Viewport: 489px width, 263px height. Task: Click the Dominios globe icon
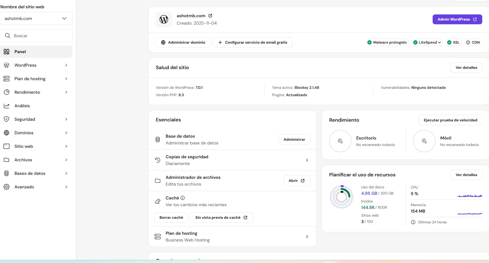pyautogui.click(x=6, y=133)
